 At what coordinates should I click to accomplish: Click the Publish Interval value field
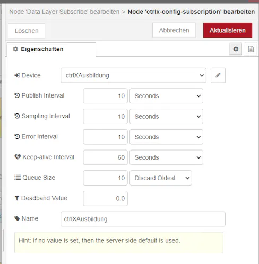click(x=105, y=96)
